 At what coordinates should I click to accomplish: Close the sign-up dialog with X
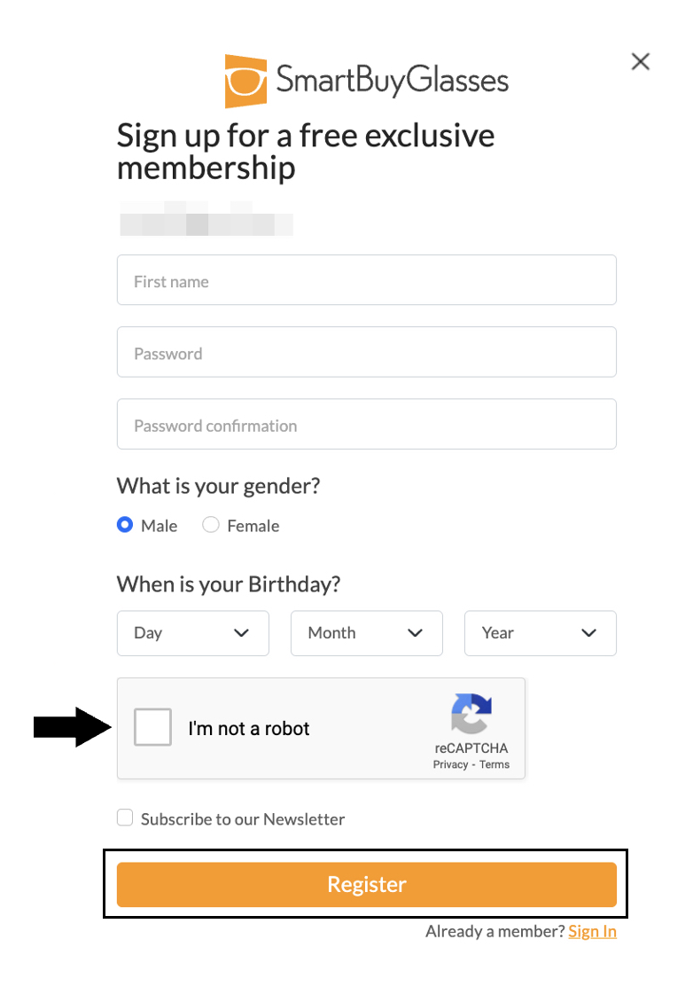point(640,61)
